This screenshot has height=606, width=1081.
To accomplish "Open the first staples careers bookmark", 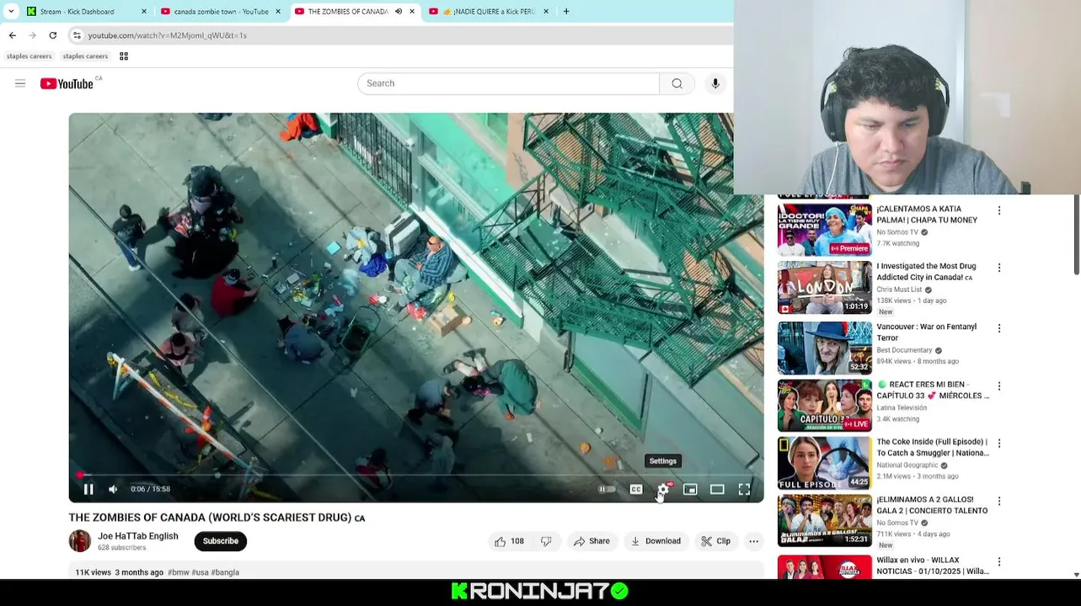I will coord(29,56).
